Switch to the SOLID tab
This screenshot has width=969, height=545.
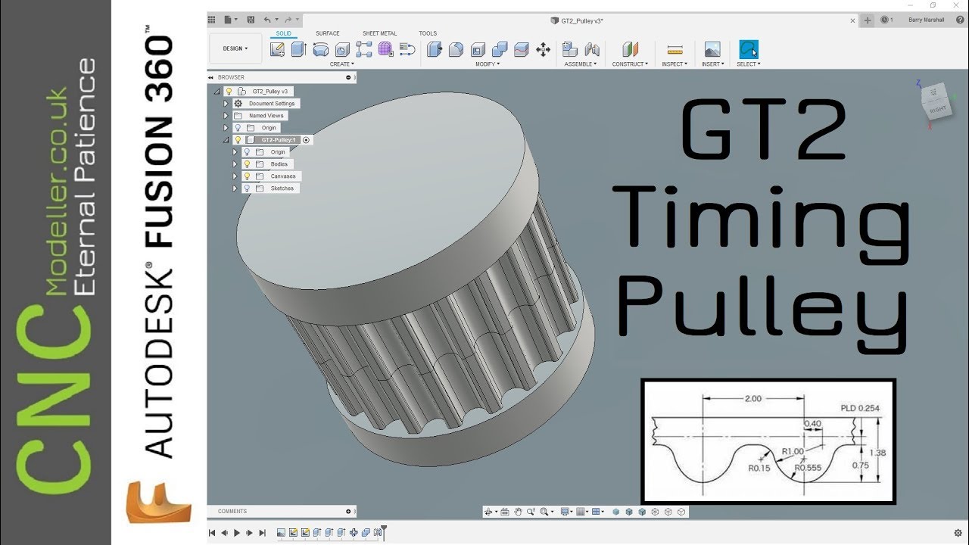pyautogui.click(x=284, y=33)
